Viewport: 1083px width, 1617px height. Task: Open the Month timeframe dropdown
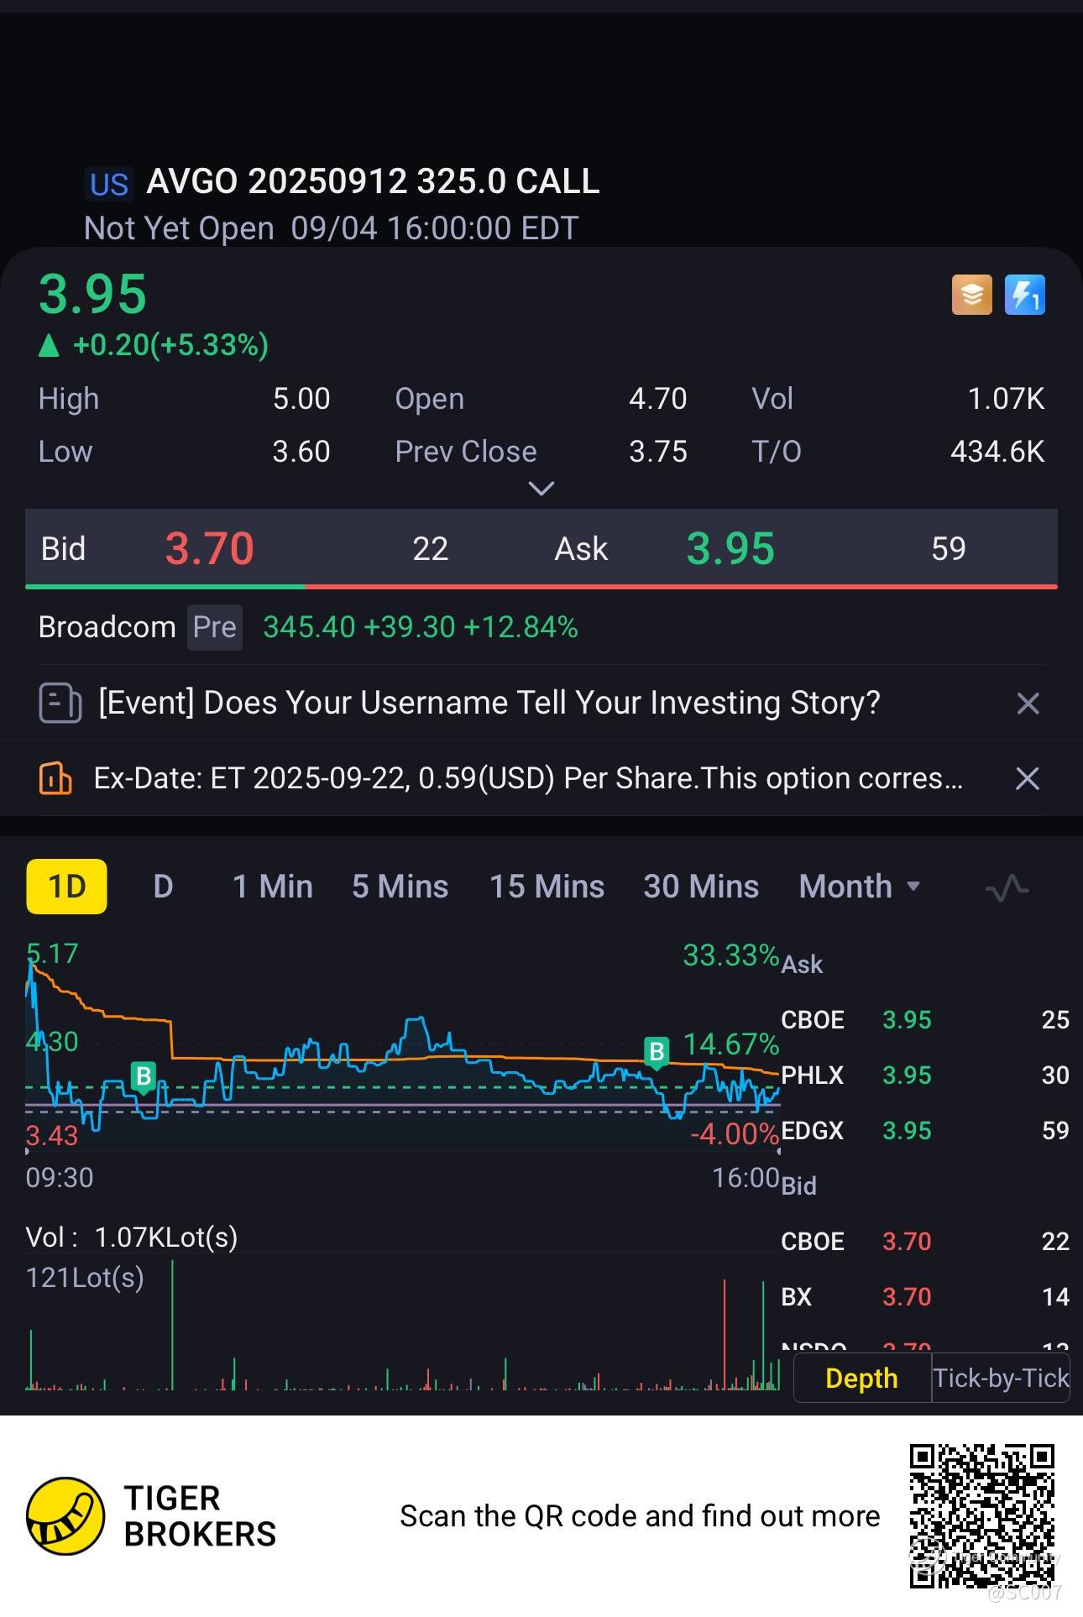coord(861,887)
